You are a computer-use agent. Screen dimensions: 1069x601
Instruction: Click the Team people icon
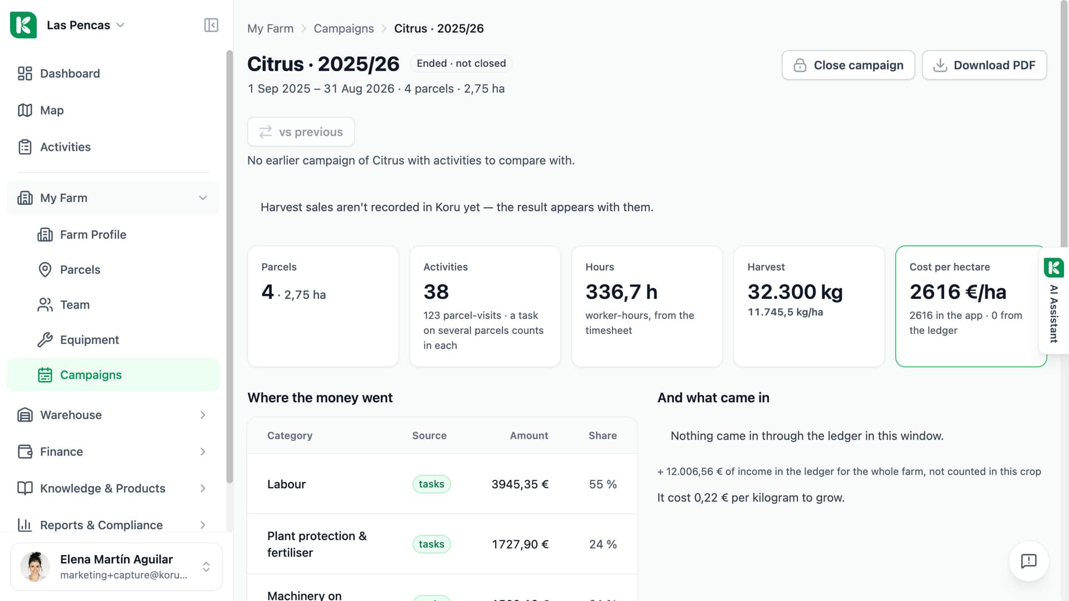point(45,305)
